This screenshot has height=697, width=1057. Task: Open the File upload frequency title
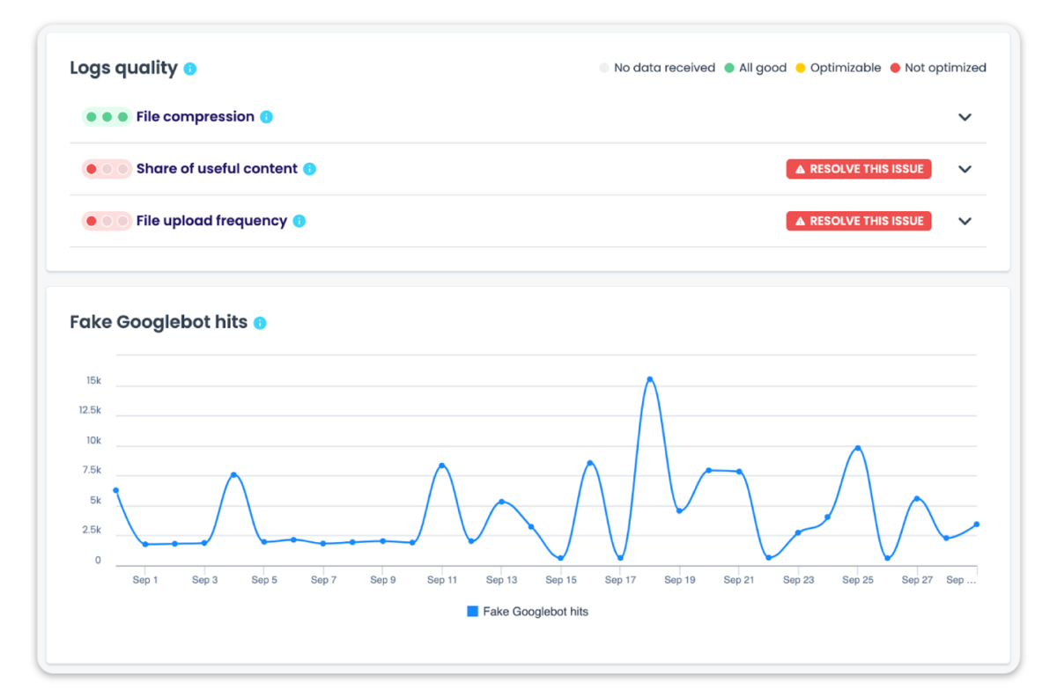[211, 221]
